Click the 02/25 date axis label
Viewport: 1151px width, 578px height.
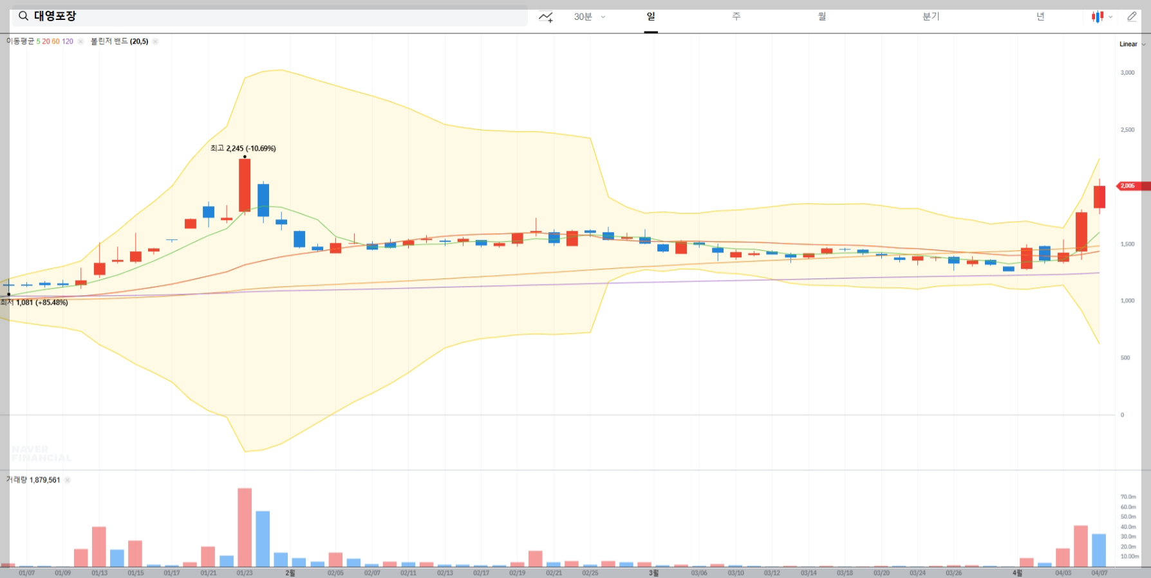(x=590, y=573)
